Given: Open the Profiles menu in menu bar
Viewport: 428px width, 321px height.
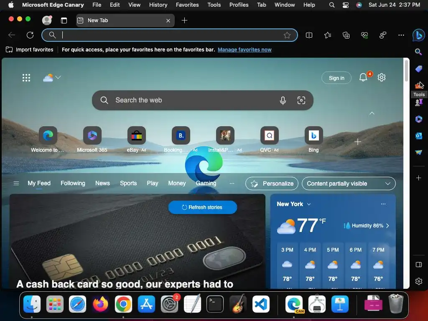Looking at the screenshot, I should click(x=239, y=5).
